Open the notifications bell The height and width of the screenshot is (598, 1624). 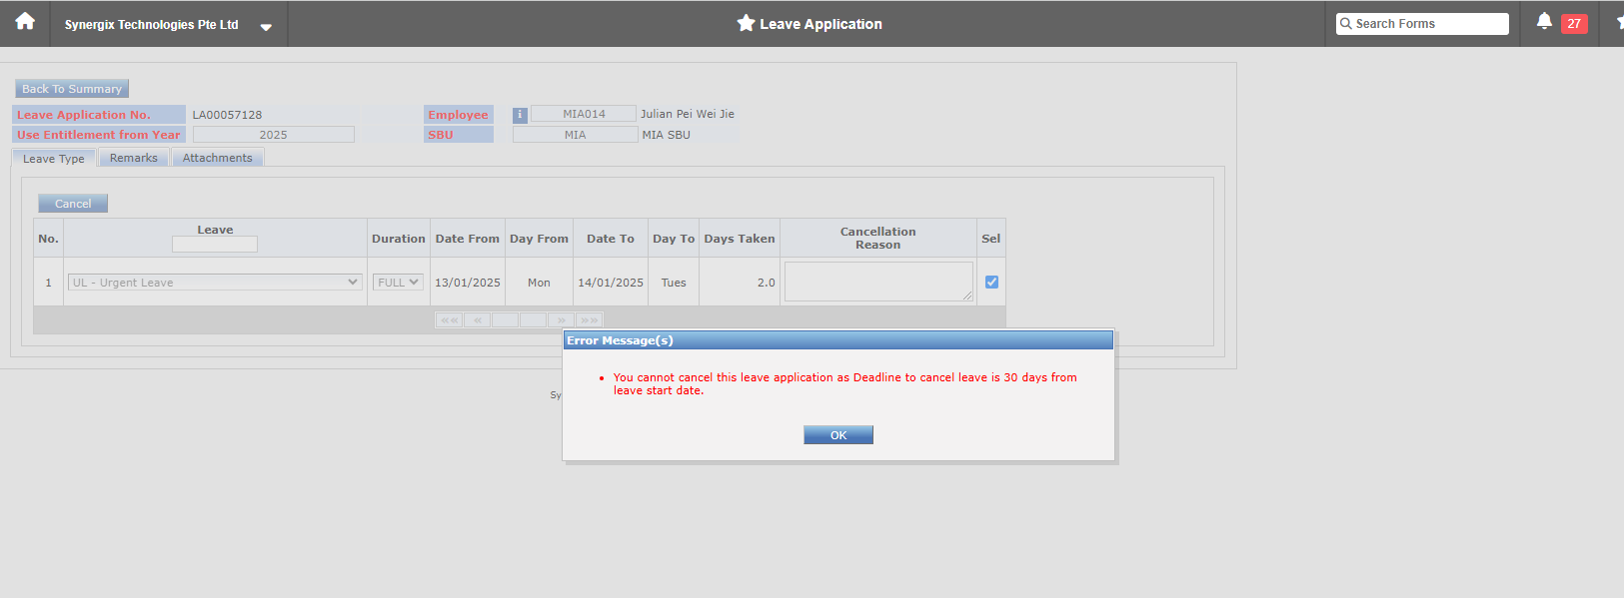tap(1544, 21)
